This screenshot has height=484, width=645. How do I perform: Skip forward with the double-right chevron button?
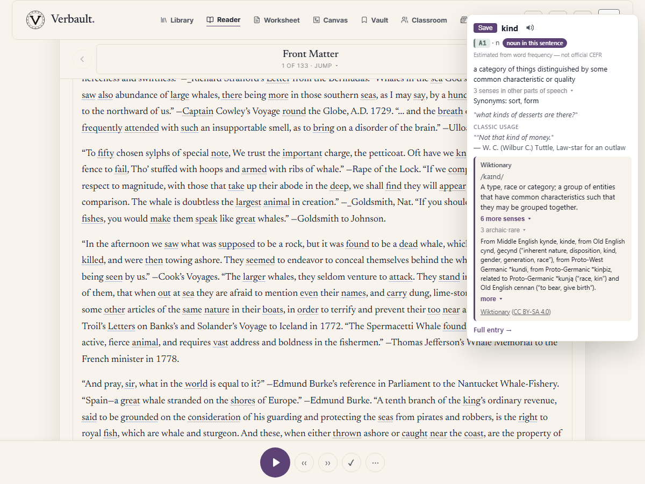point(328,462)
